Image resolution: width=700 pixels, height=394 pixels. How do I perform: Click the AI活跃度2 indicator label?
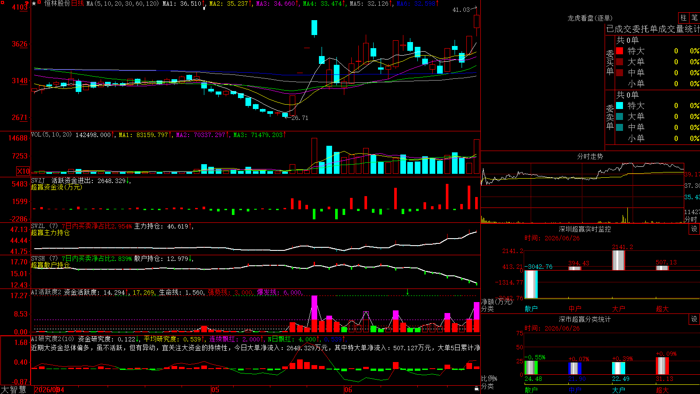pyautogui.click(x=46, y=292)
